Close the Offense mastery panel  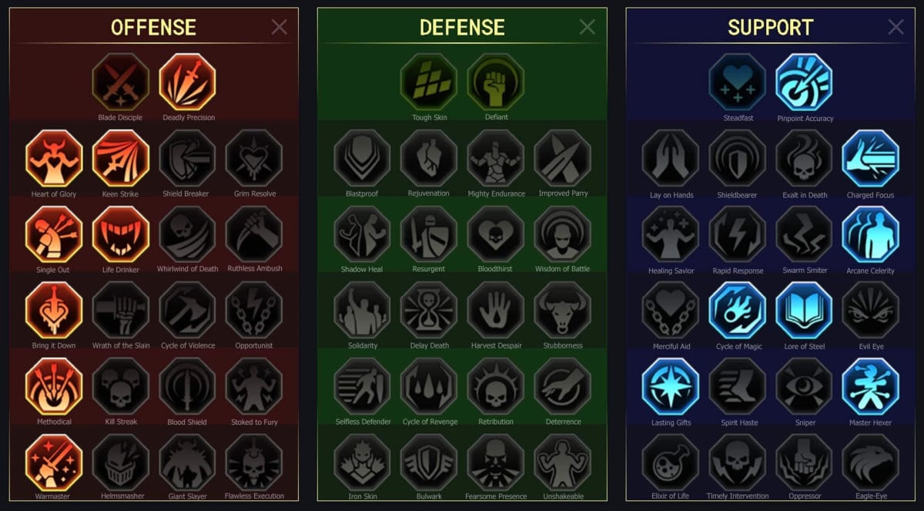point(280,28)
